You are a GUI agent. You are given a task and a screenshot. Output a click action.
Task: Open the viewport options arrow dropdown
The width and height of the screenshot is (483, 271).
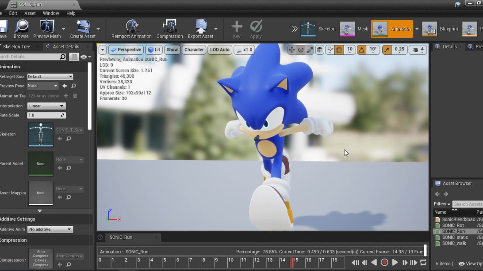pyautogui.click(x=103, y=50)
